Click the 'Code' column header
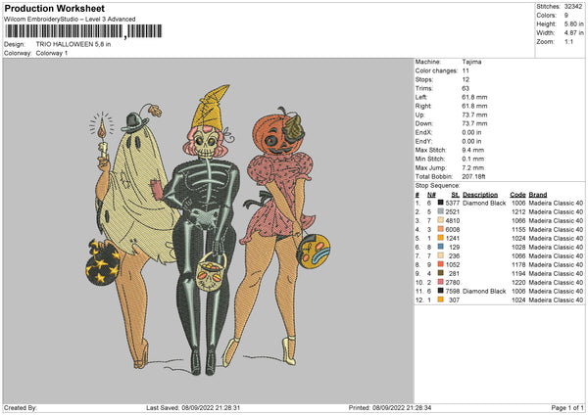 [x=517, y=195]
